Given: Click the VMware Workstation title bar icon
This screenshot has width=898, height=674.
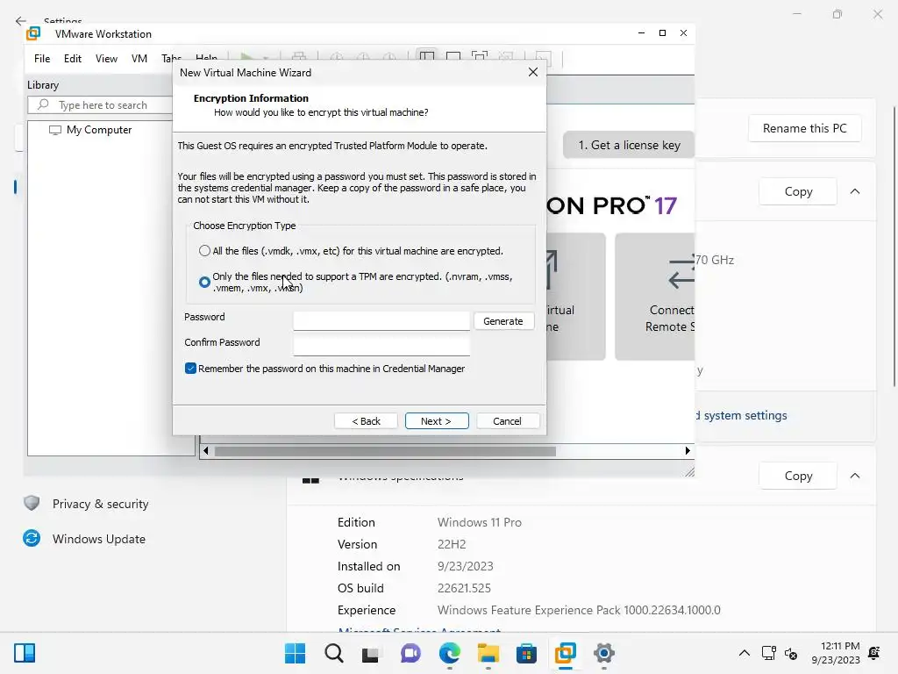Looking at the screenshot, I should click(x=34, y=34).
